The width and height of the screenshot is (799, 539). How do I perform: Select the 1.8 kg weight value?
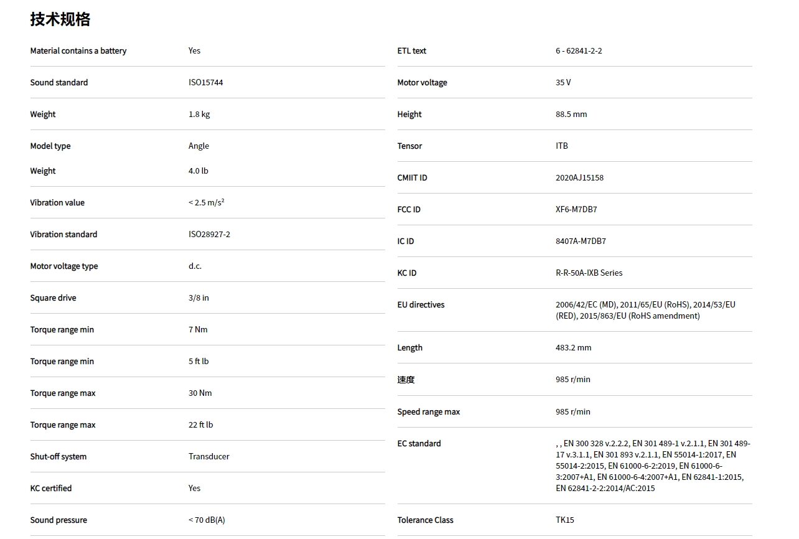pos(199,114)
